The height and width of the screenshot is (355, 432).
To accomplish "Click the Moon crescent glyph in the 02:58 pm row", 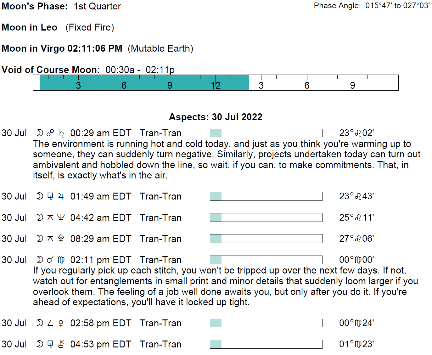I will [x=40, y=323].
